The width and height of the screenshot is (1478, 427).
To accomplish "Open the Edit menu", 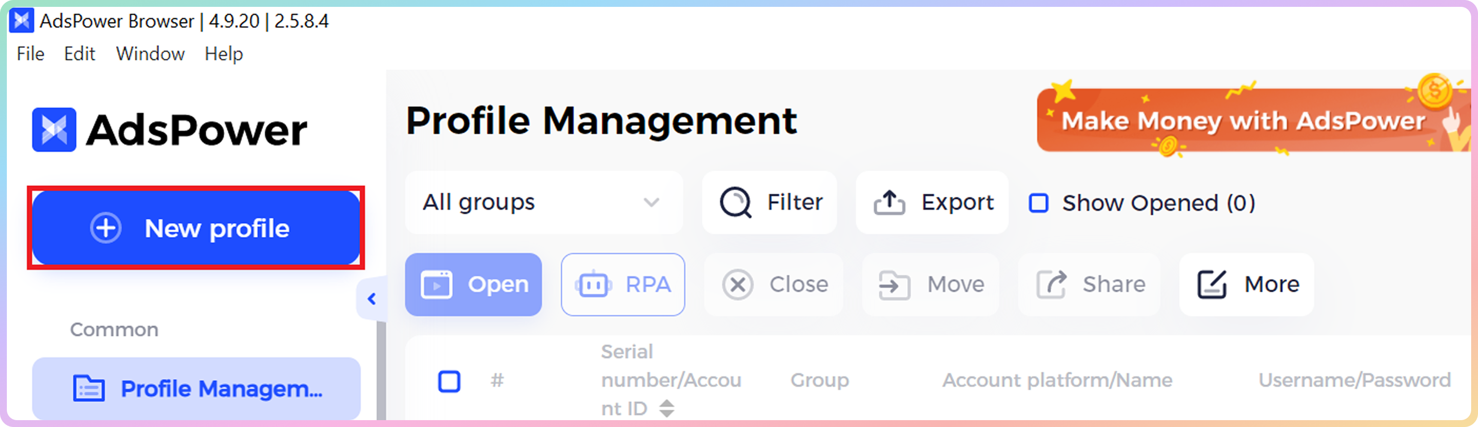I will pyautogui.click(x=79, y=54).
